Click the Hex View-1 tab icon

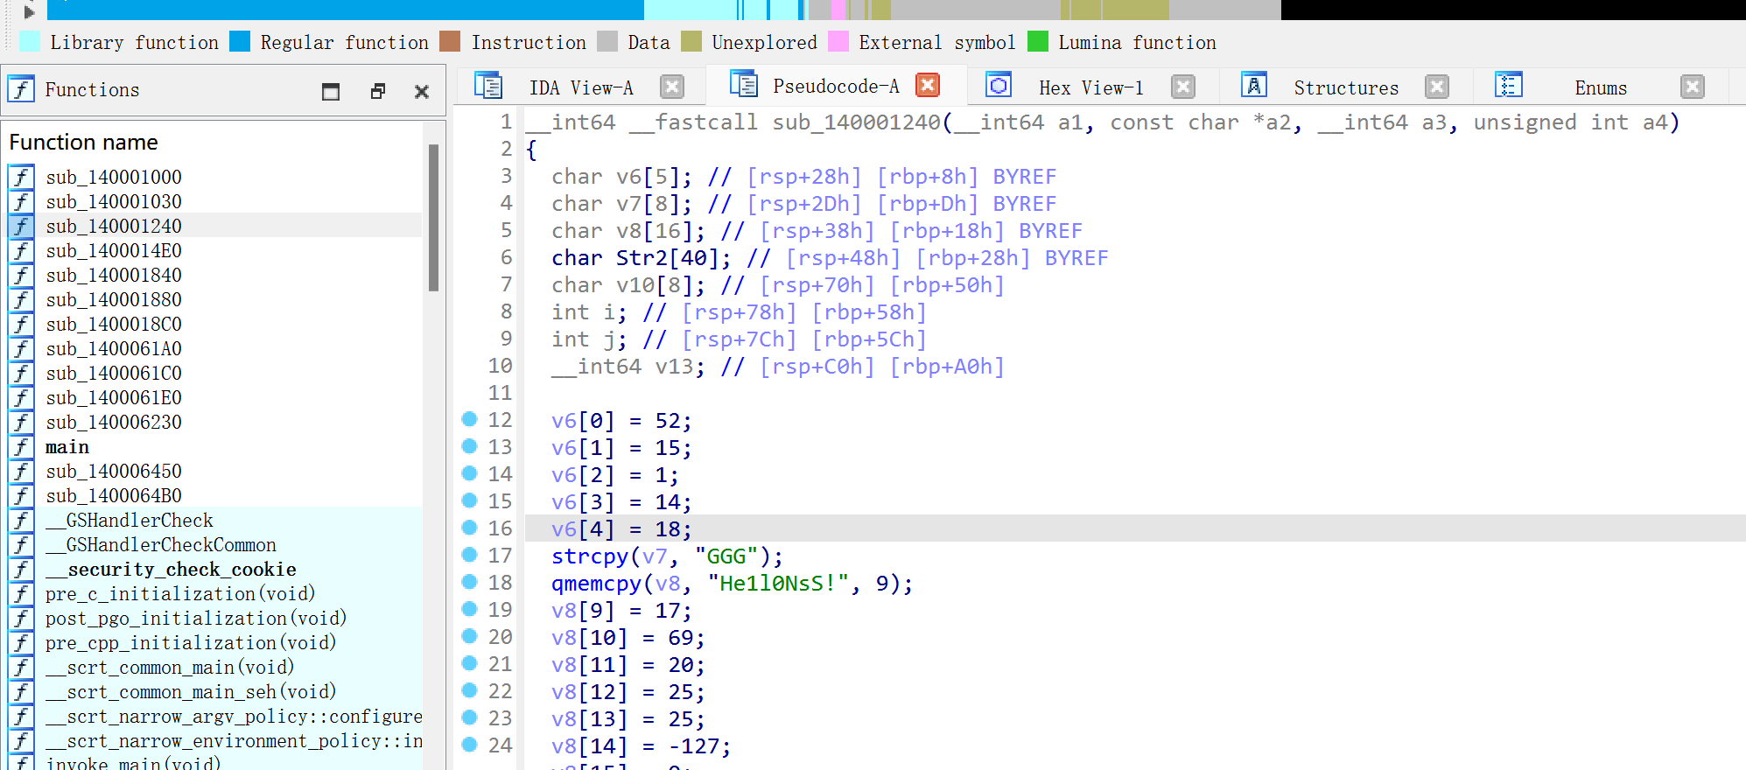point(999,85)
